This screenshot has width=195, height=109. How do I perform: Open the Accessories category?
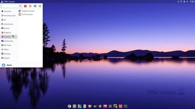coord(9,24)
